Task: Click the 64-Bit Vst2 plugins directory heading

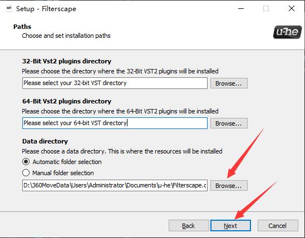Action: coord(67,101)
